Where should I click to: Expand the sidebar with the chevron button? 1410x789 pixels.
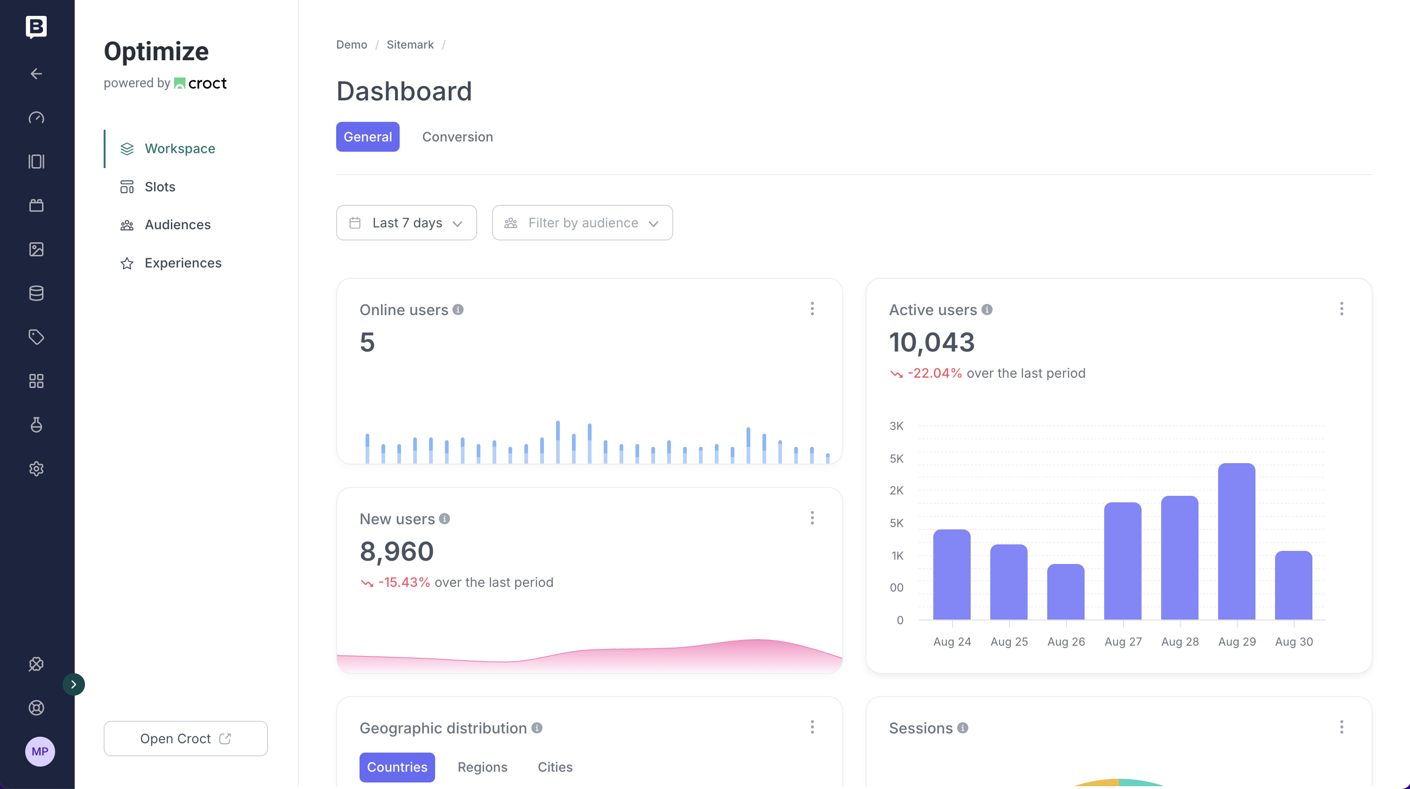pyautogui.click(x=73, y=684)
